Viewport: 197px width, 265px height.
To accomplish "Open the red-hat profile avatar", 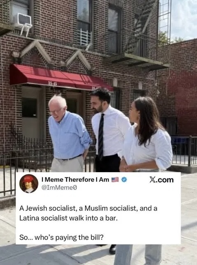I will pos(29,184).
